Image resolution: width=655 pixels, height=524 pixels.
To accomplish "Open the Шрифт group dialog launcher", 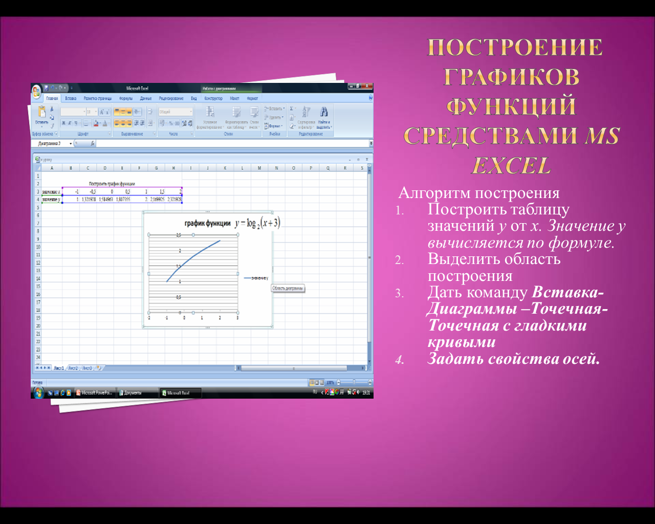I will pyautogui.click(x=110, y=134).
